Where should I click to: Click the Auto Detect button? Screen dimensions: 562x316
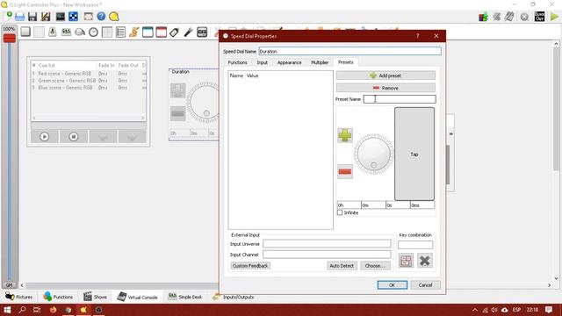(x=342, y=266)
